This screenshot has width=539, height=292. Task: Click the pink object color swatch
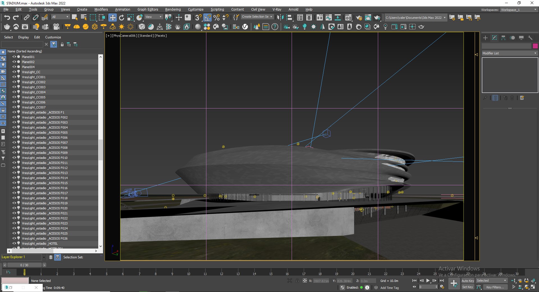tap(535, 46)
